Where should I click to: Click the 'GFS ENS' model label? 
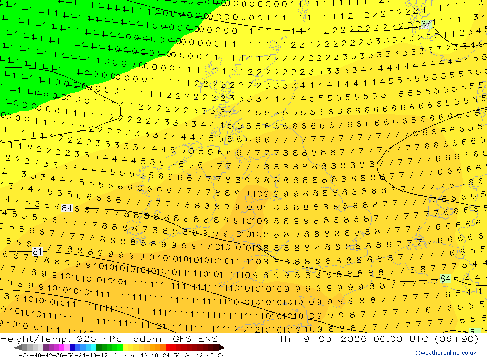195,339
